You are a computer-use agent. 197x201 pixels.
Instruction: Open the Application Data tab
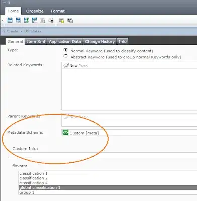click(65, 42)
